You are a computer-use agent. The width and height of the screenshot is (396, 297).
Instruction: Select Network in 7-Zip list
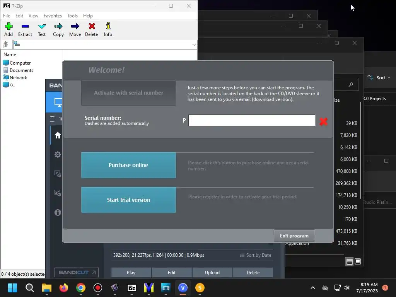15,77
